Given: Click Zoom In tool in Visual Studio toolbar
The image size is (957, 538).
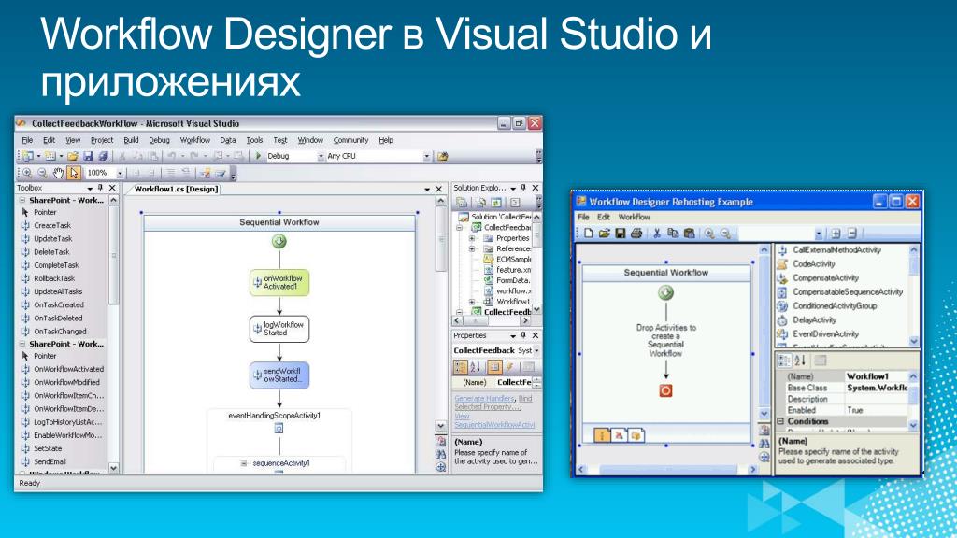Looking at the screenshot, I should tap(27, 173).
